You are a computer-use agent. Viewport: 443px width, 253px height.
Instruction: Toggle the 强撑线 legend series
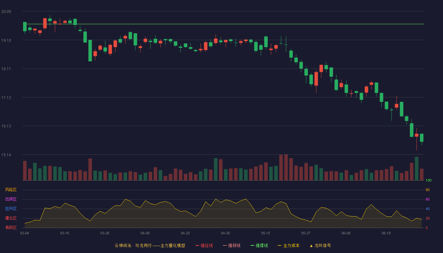tap(259, 245)
